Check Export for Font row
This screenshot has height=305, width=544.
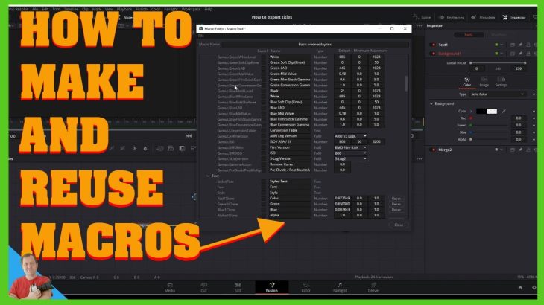pyautogui.click(x=264, y=187)
